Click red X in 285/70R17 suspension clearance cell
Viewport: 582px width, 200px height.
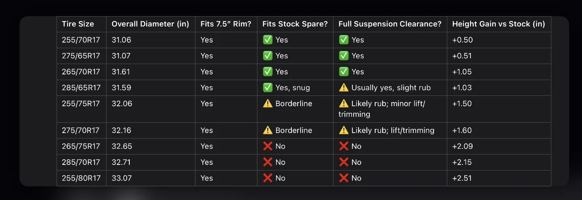point(344,162)
